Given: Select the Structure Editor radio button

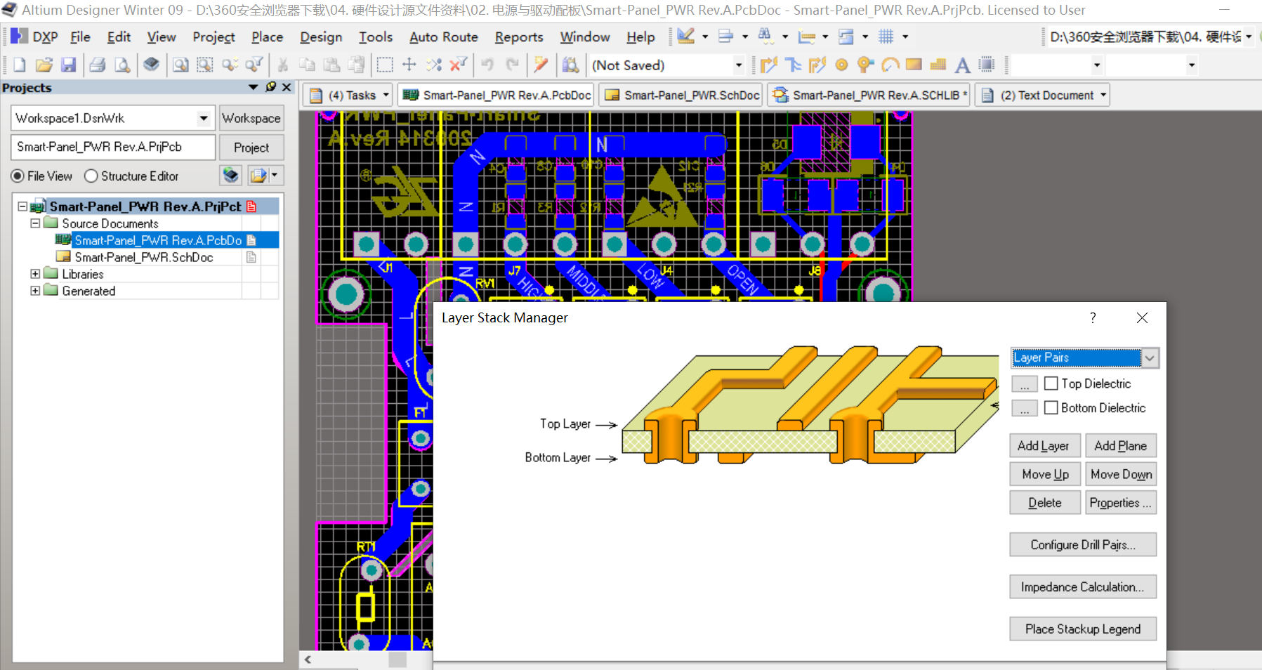Looking at the screenshot, I should tap(91, 176).
